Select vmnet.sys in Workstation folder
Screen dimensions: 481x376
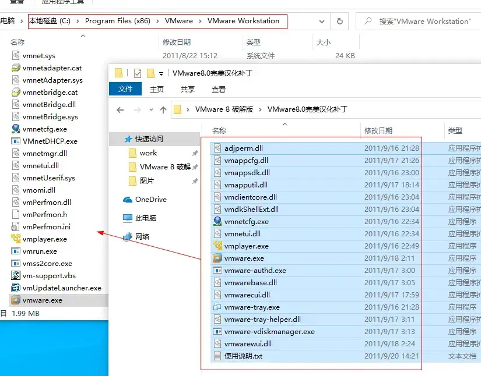(39, 56)
